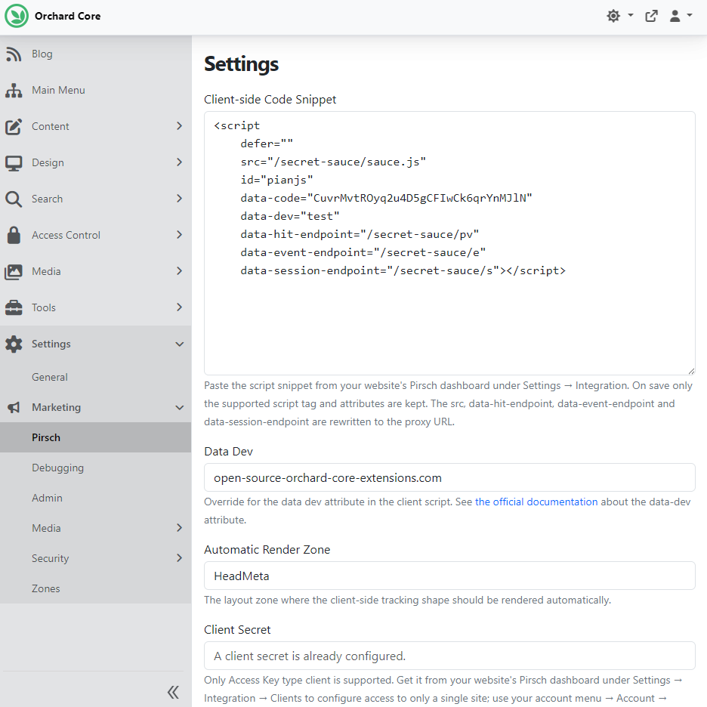Collapse the sidebar with the double chevron
707x707 pixels.
click(173, 692)
